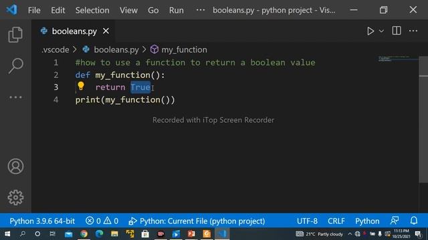This screenshot has width=428, height=240.
Task: Click weather 21°C Partly cloudy widget
Action: coord(320,234)
